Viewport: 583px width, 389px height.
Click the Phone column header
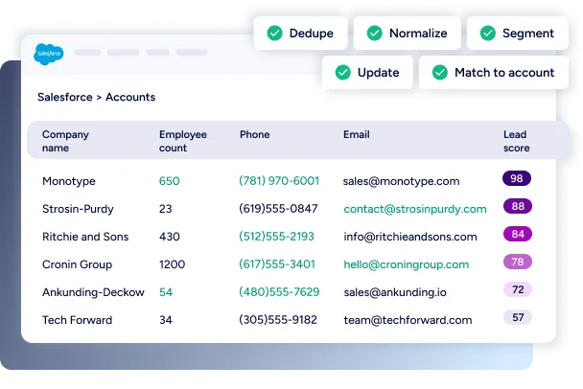click(255, 134)
